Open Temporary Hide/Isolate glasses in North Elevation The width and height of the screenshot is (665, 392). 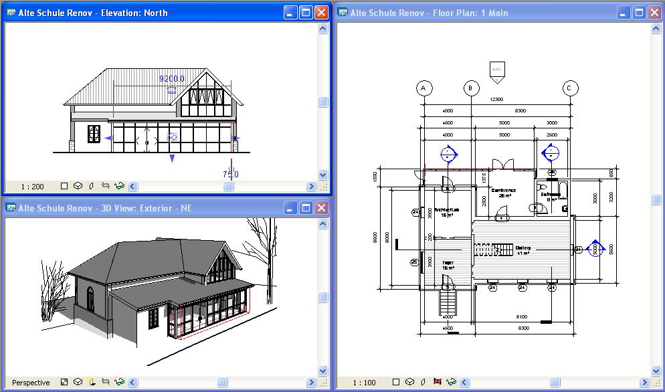pos(118,187)
